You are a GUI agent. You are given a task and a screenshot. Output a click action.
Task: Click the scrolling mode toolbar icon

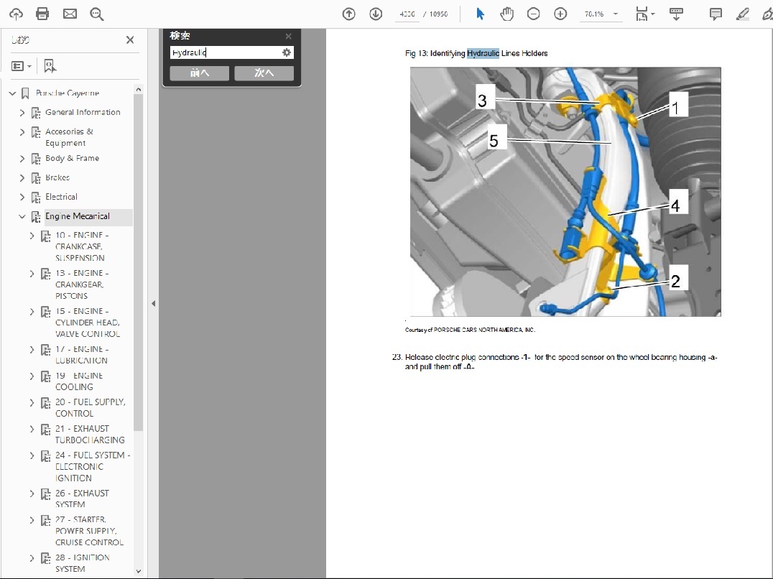pyautogui.click(x=676, y=14)
